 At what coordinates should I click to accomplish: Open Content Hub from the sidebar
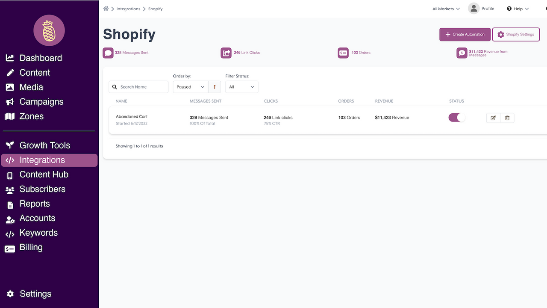pyautogui.click(x=44, y=174)
